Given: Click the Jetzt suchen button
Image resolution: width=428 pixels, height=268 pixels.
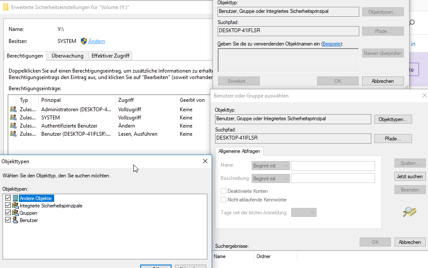Looking at the screenshot, I should pyautogui.click(x=410, y=177).
